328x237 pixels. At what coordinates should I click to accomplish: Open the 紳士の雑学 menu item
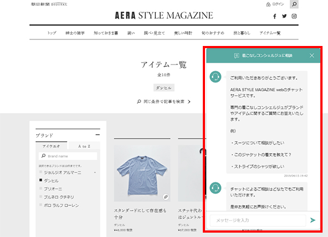75,33
